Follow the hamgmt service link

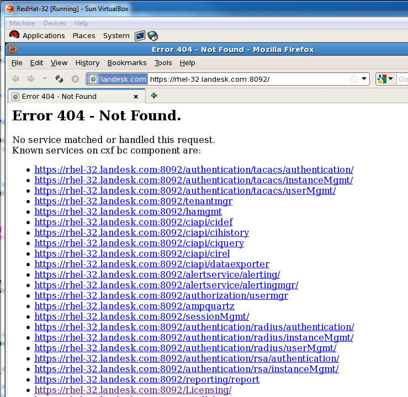pos(128,211)
